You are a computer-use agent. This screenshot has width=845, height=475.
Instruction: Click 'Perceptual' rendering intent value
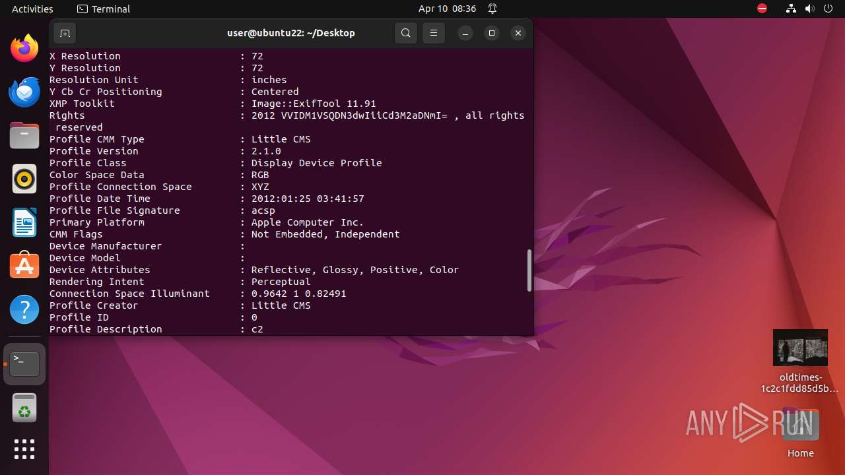click(x=281, y=282)
